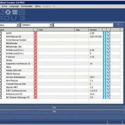
Task: Click the greyed Register menu item
Action: point(47,6)
